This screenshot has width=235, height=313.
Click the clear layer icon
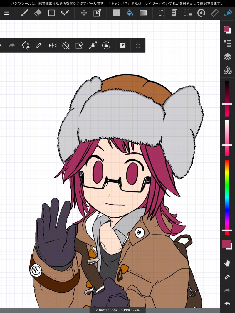[x=79, y=46]
